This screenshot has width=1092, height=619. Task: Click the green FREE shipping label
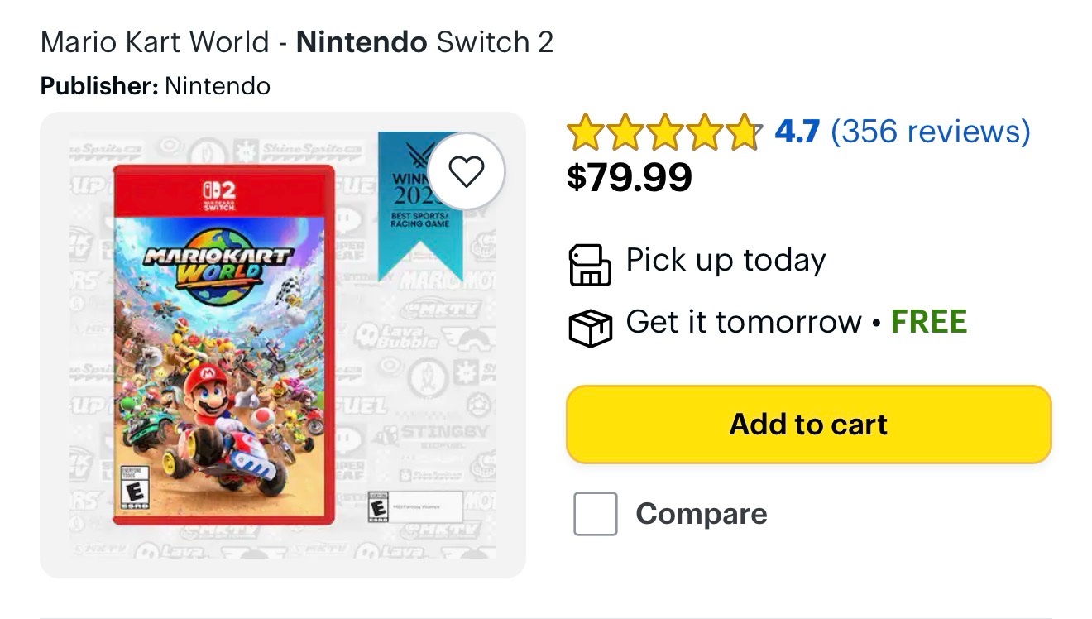pyautogui.click(x=929, y=322)
